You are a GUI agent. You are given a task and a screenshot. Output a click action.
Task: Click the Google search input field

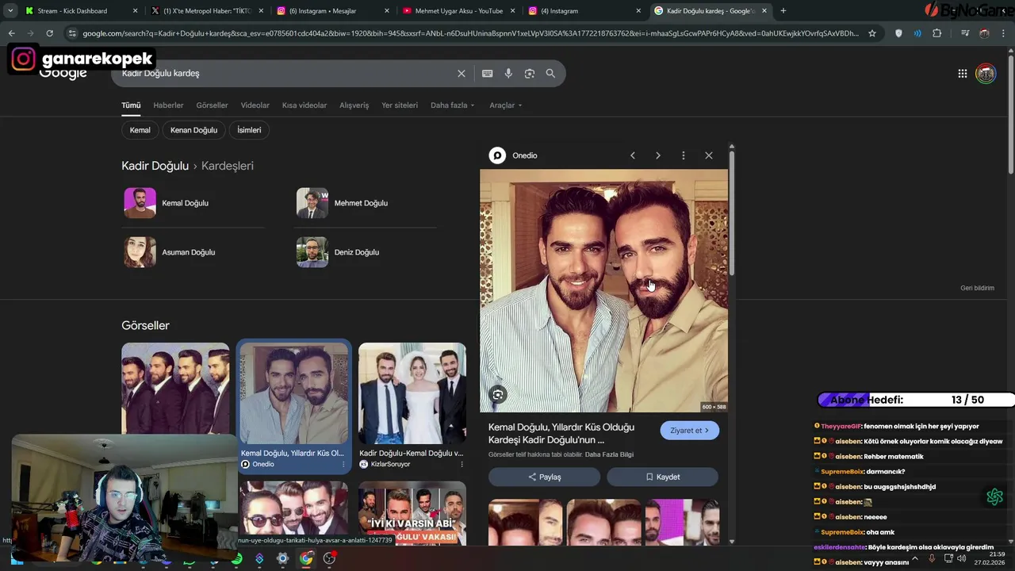(x=285, y=73)
